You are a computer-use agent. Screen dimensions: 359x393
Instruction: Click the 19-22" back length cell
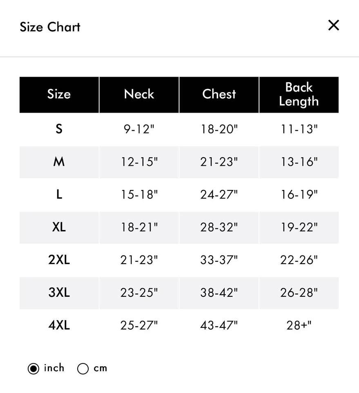tap(299, 227)
